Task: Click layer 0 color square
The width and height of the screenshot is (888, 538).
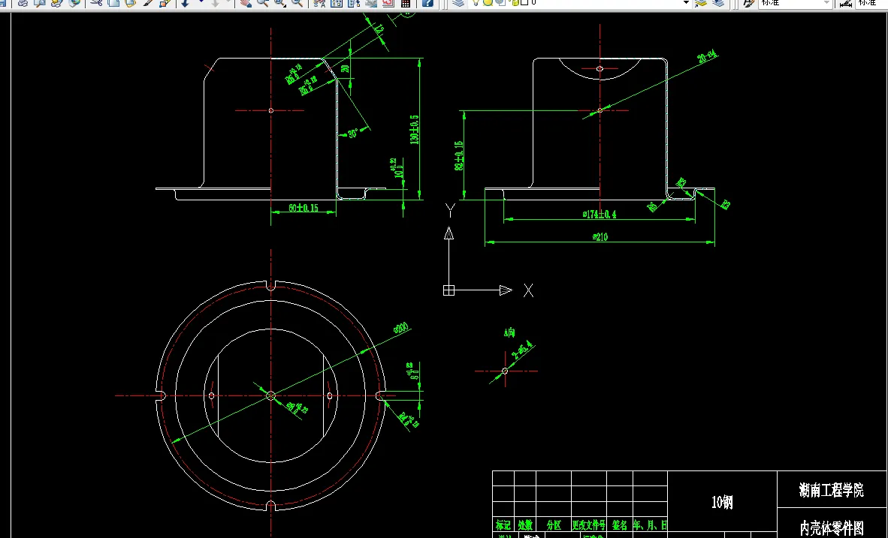Action: coord(524,2)
